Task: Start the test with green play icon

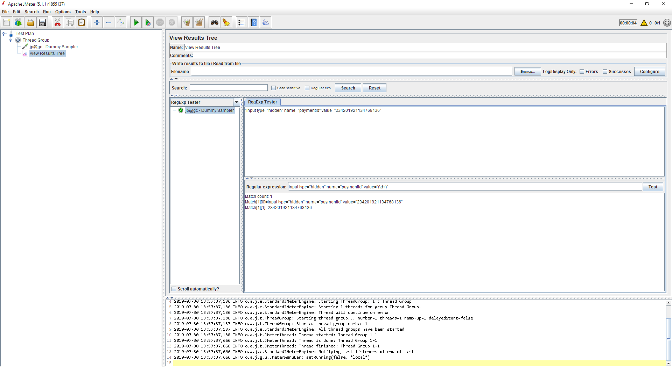Action: point(136,23)
